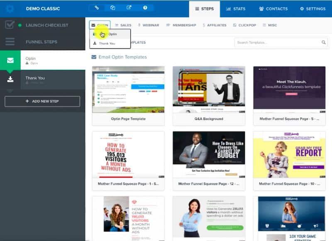Click the Email Optin Templates envelope icon
This screenshot has height=241, width=332.
click(95, 57)
